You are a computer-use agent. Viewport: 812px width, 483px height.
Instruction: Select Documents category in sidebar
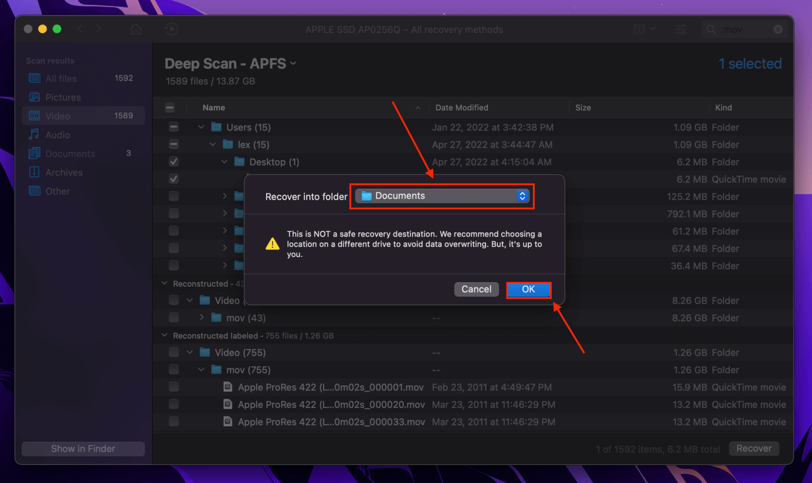pos(83,153)
